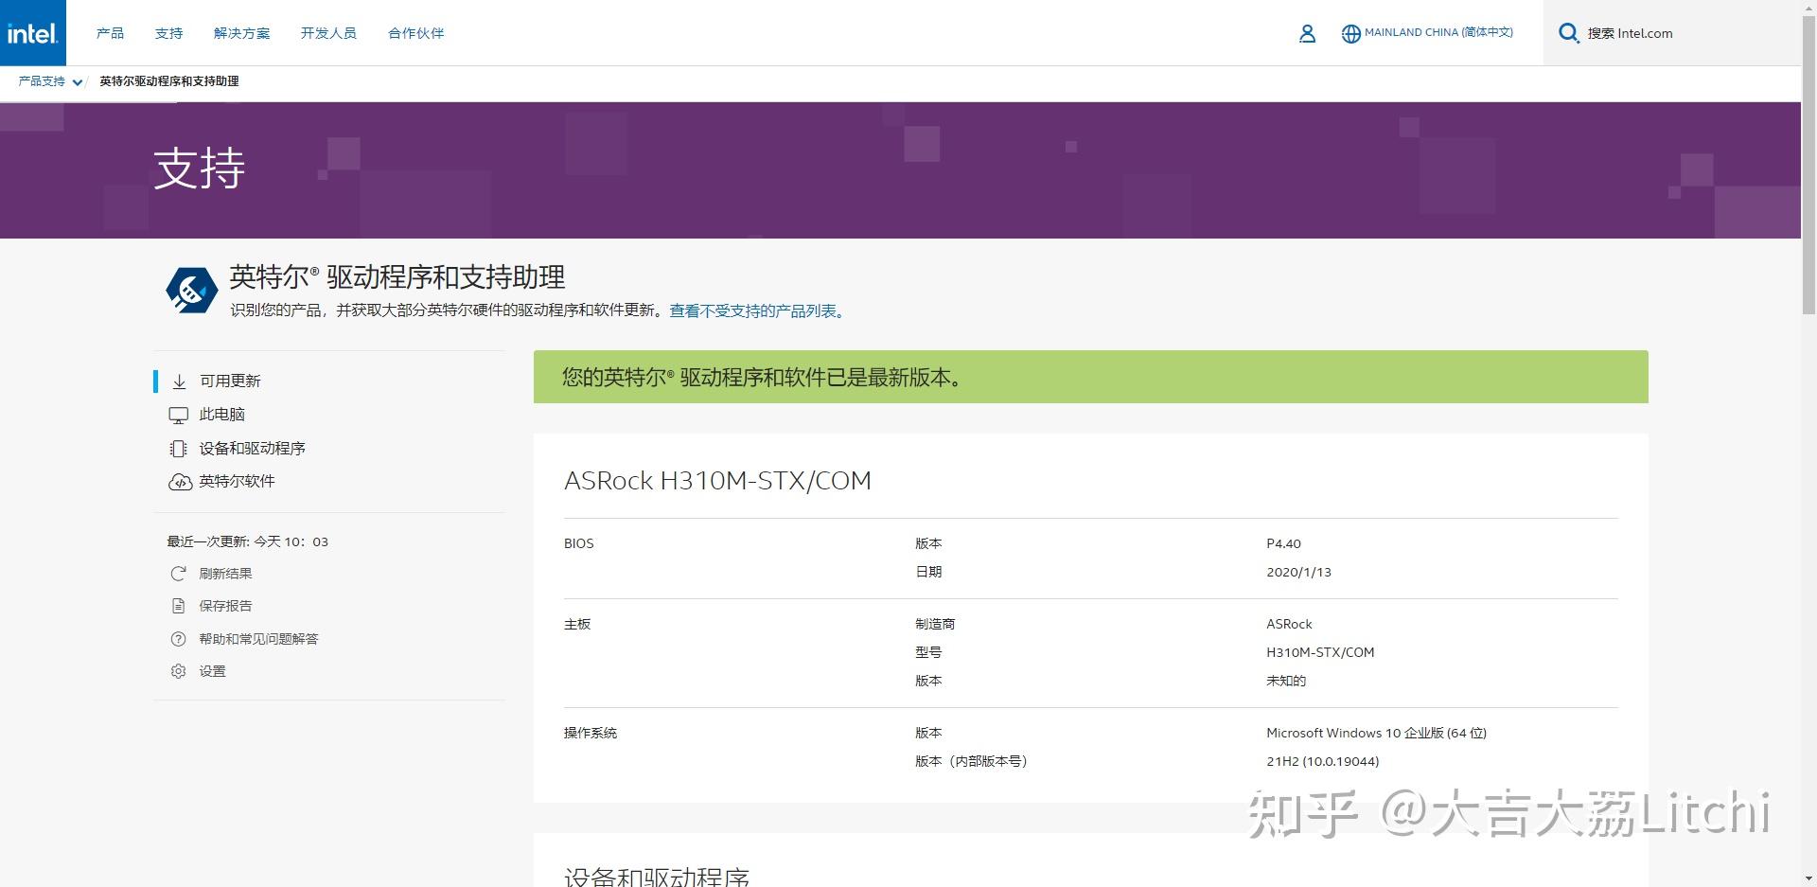Open the 产品 menu
Viewport: 1817px width, 887px height.
(110, 33)
